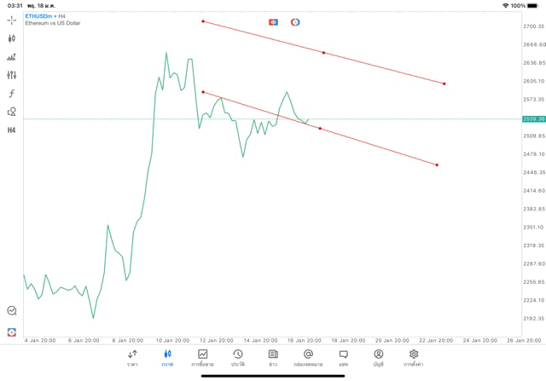Image resolution: width=546 pixels, height=381 pixels.
Task: Select the crosshair cursor tool
Action: [x=12, y=20]
